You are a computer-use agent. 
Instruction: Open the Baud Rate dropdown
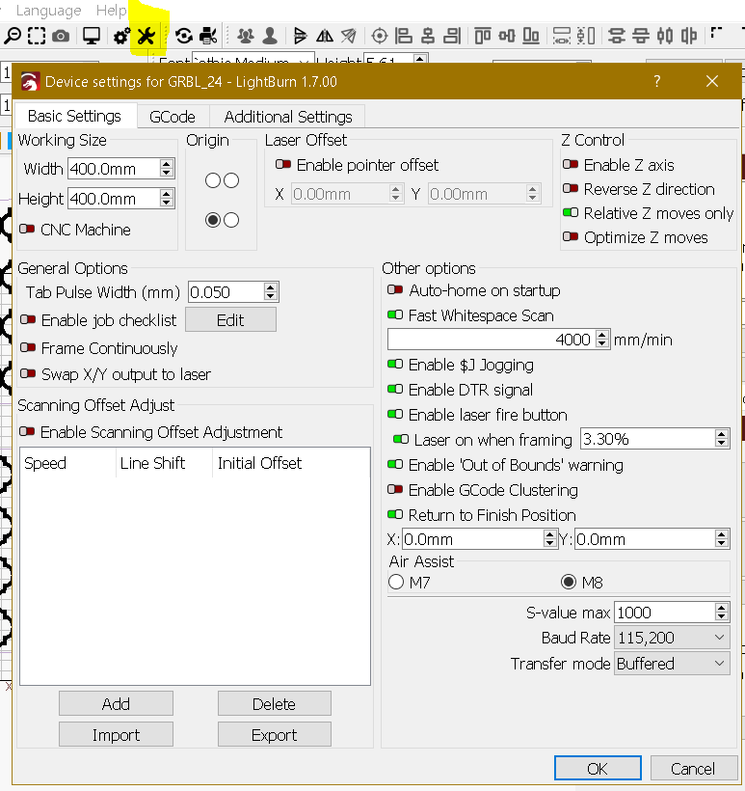(x=672, y=638)
